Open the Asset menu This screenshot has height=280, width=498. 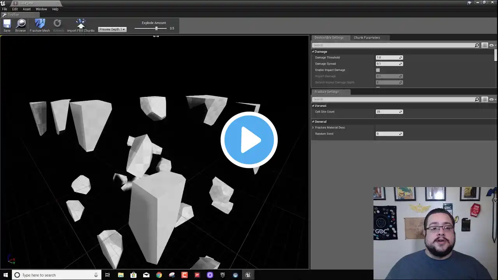(x=27, y=9)
